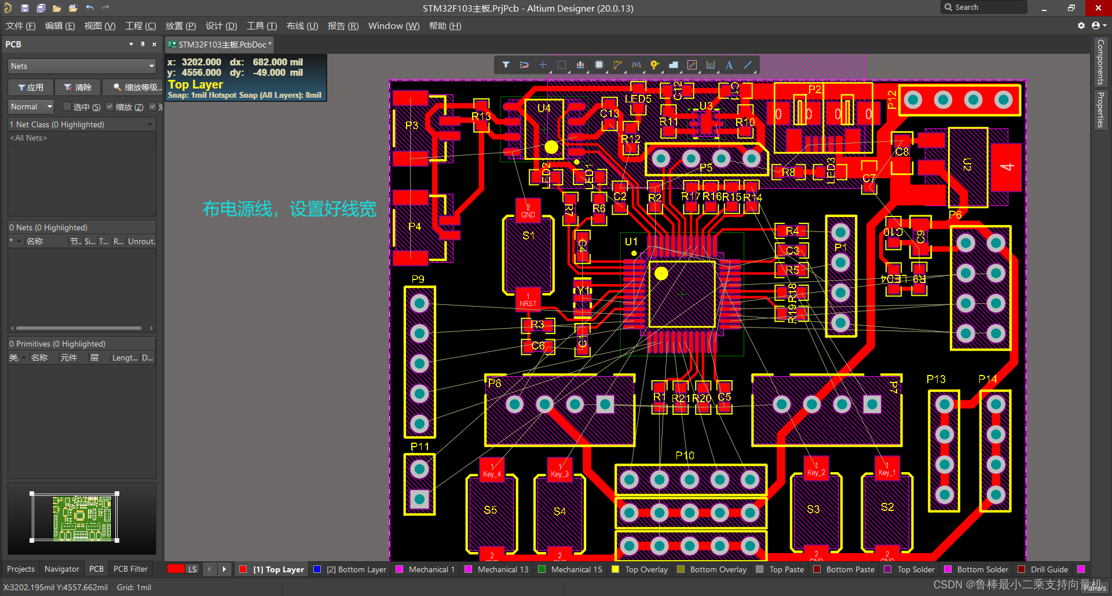Open the PCB Filter panel tab
The width and height of the screenshot is (1112, 596).
click(x=131, y=569)
